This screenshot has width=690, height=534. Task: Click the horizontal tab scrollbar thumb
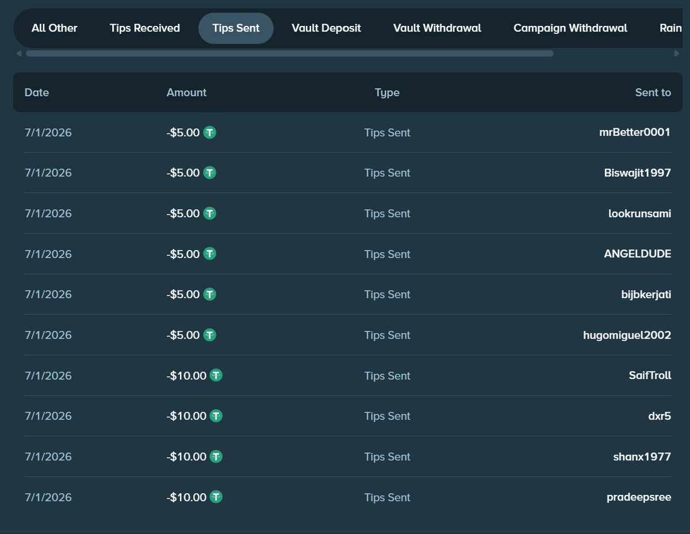click(x=290, y=53)
